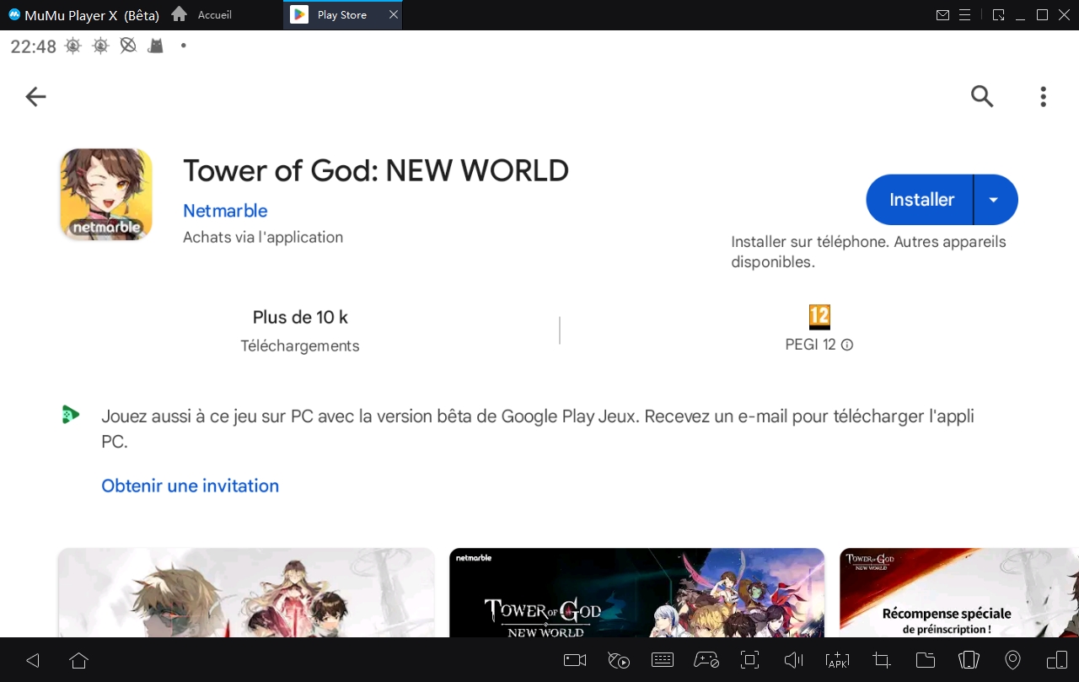
Task: Enter fullscreen mode via the toolbar
Action: coord(749,660)
